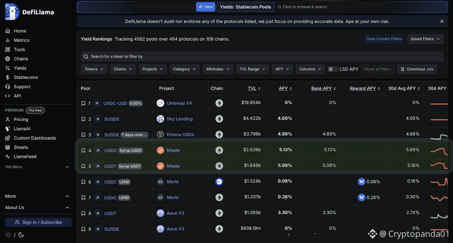This screenshot has height=243, width=453.
Task: Sort by 30d Avg APY header
Action: coord(404,88)
